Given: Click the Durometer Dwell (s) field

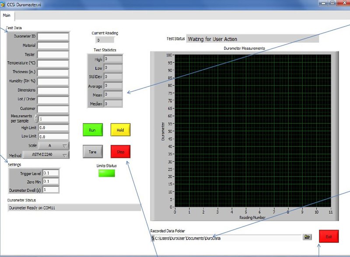Looking at the screenshot, I should coord(50,190).
